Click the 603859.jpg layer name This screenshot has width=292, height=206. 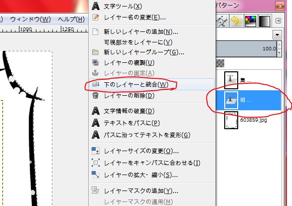[254, 120]
